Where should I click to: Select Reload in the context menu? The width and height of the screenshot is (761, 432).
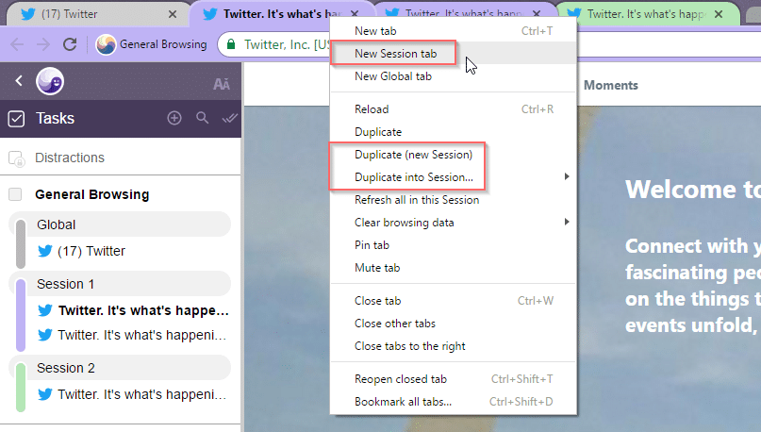454,109
